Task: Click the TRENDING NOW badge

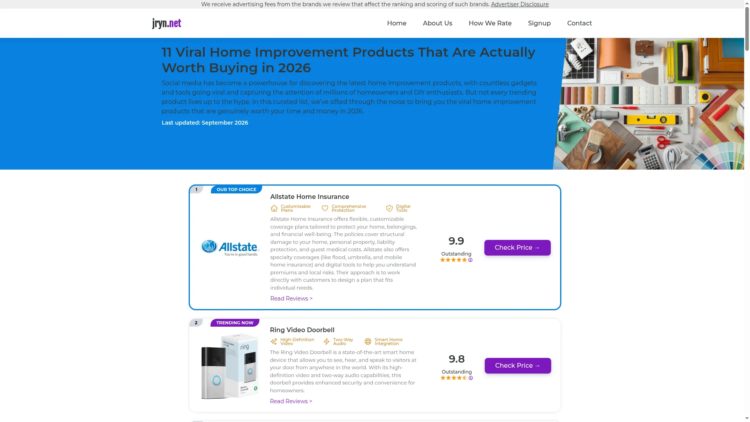Action: click(235, 323)
